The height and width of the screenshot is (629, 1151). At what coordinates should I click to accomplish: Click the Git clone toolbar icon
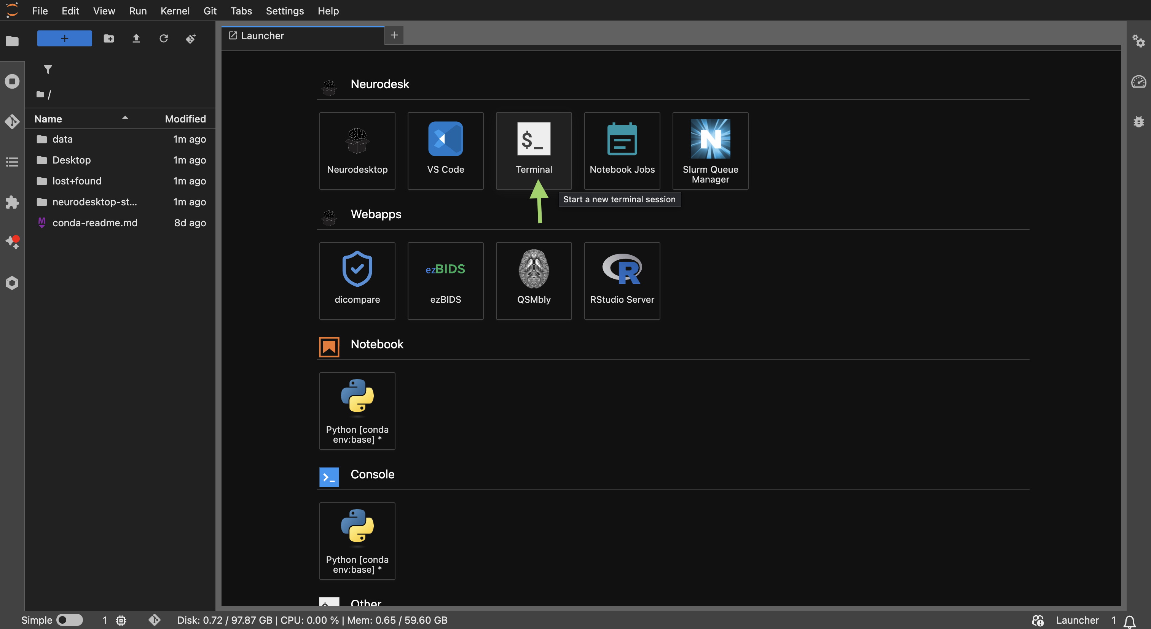(191, 38)
